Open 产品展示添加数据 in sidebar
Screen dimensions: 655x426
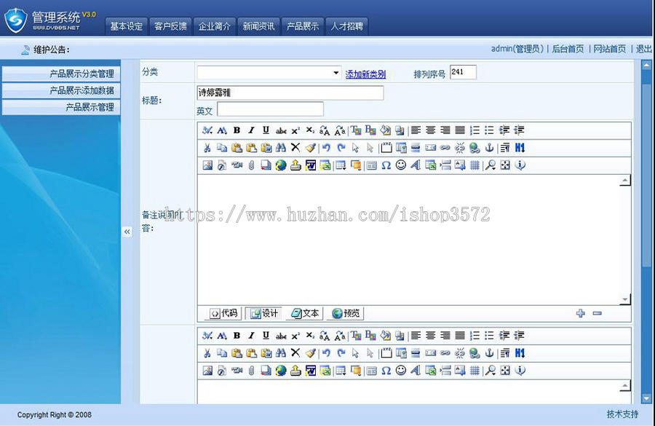61,91
